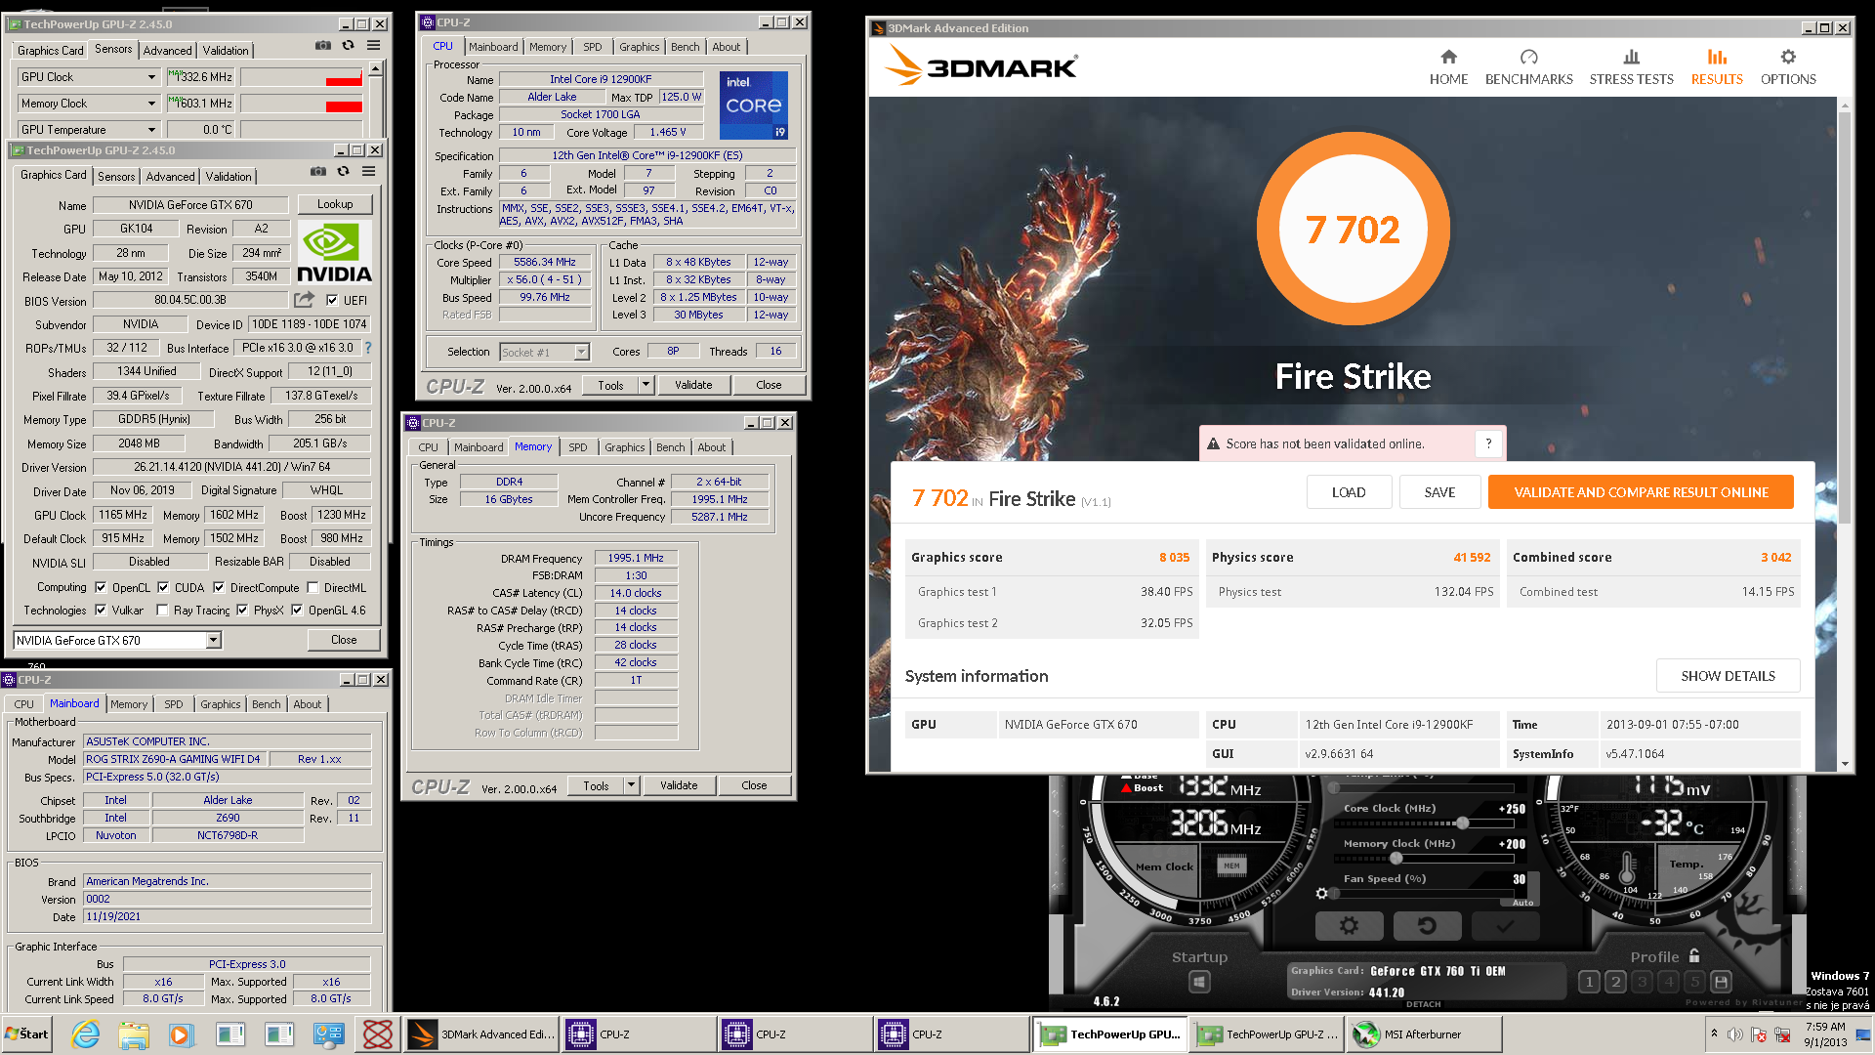The width and height of the screenshot is (1875, 1055).
Task: Click the Windows Start button
Action: 26,1034
